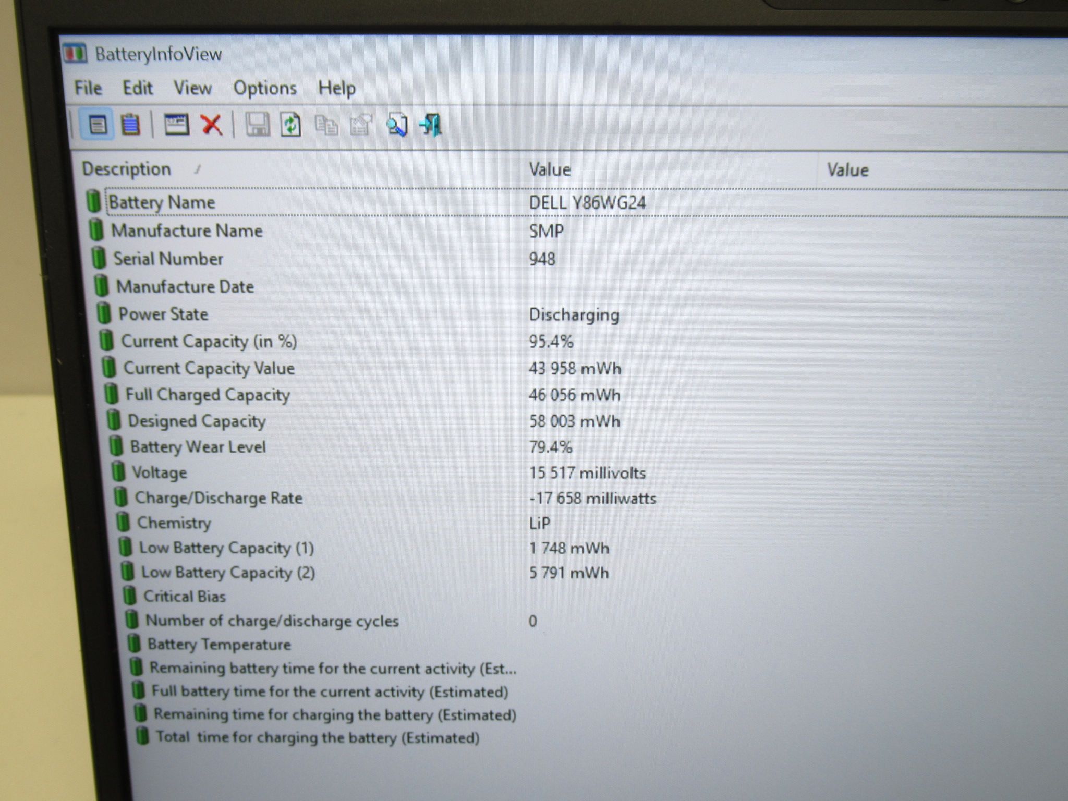Select the Critical Bias row label
The height and width of the screenshot is (801, 1068).
click(x=185, y=596)
